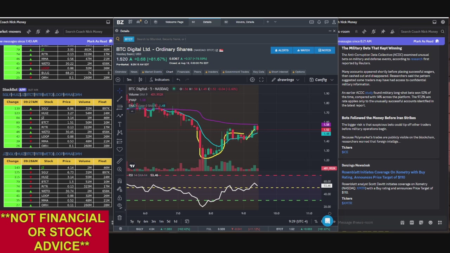
Task: Activate the chart zoom-in tool
Action: tap(120, 169)
